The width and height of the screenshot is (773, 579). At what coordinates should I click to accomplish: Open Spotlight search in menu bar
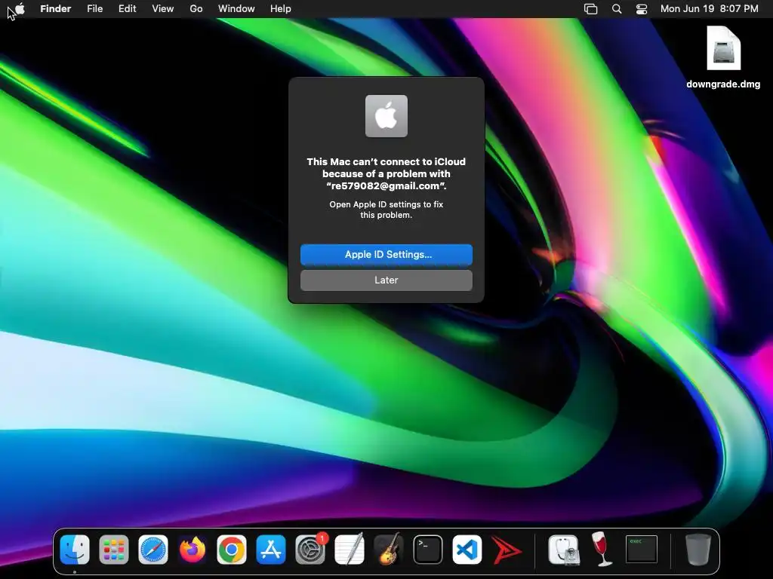(x=616, y=9)
